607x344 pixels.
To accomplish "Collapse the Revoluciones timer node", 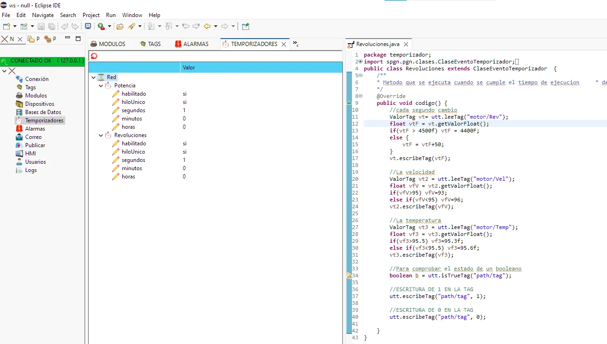I will 101,135.
